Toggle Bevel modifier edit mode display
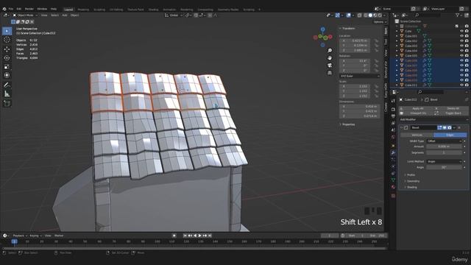This screenshot has height=265, width=471. point(440,127)
